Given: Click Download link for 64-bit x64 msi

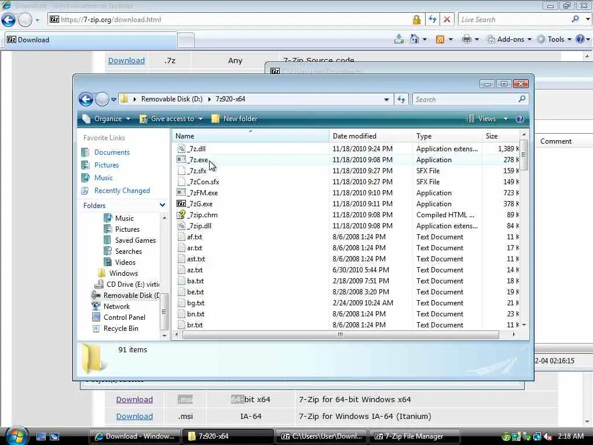Looking at the screenshot, I should click(x=134, y=400).
